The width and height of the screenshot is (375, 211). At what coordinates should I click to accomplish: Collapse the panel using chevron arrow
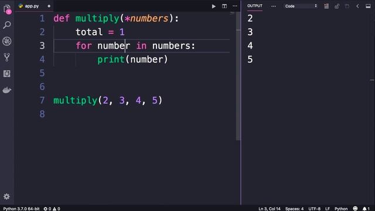pos(357,6)
